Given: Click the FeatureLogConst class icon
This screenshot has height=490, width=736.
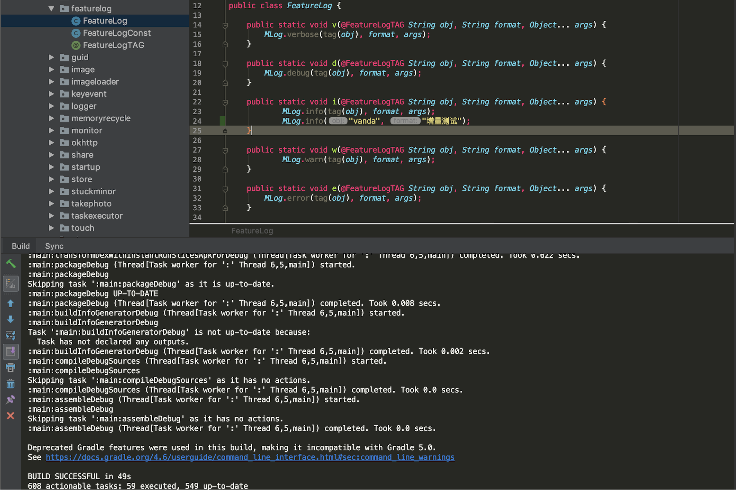Looking at the screenshot, I should click(x=76, y=33).
